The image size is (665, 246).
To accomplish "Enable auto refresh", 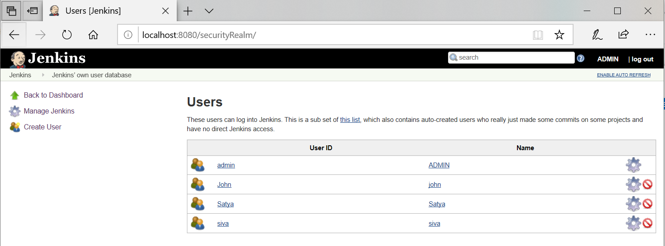I will tap(623, 75).
